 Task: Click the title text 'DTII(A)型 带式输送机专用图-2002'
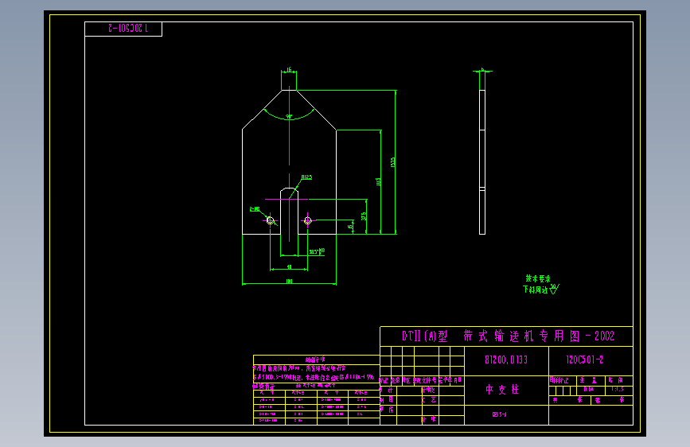point(508,336)
